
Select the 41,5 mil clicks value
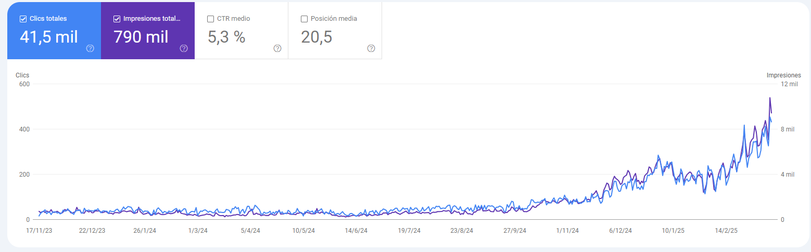[49, 37]
